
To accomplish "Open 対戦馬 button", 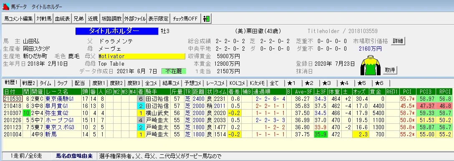I will point(44,18).
